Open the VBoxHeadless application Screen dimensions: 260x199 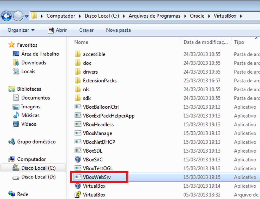click(x=98, y=124)
